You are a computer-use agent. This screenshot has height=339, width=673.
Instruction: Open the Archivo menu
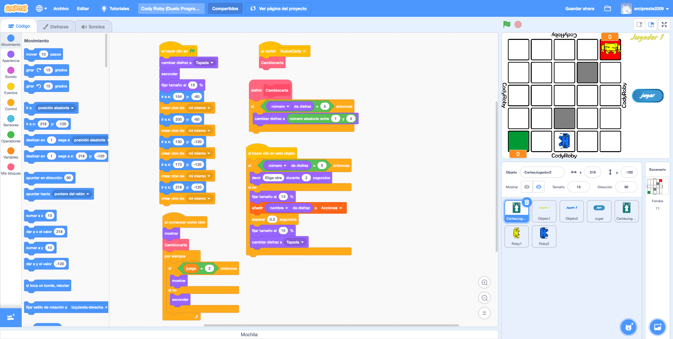pos(61,8)
